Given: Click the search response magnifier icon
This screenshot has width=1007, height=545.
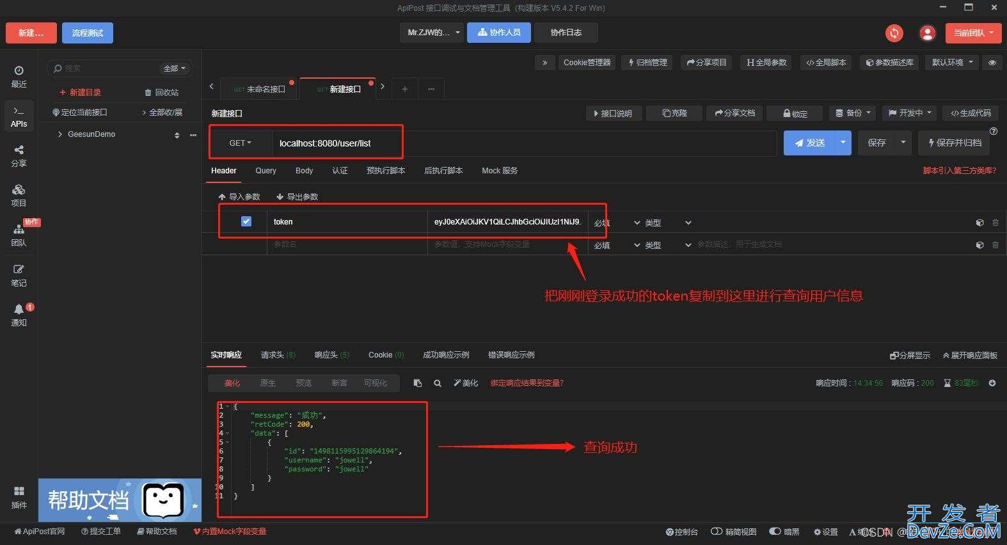Looking at the screenshot, I should 438,383.
